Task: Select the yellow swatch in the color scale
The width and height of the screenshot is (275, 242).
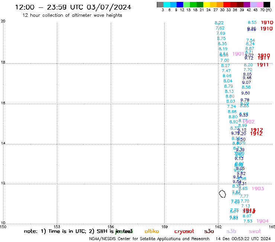Action: [207, 4]
